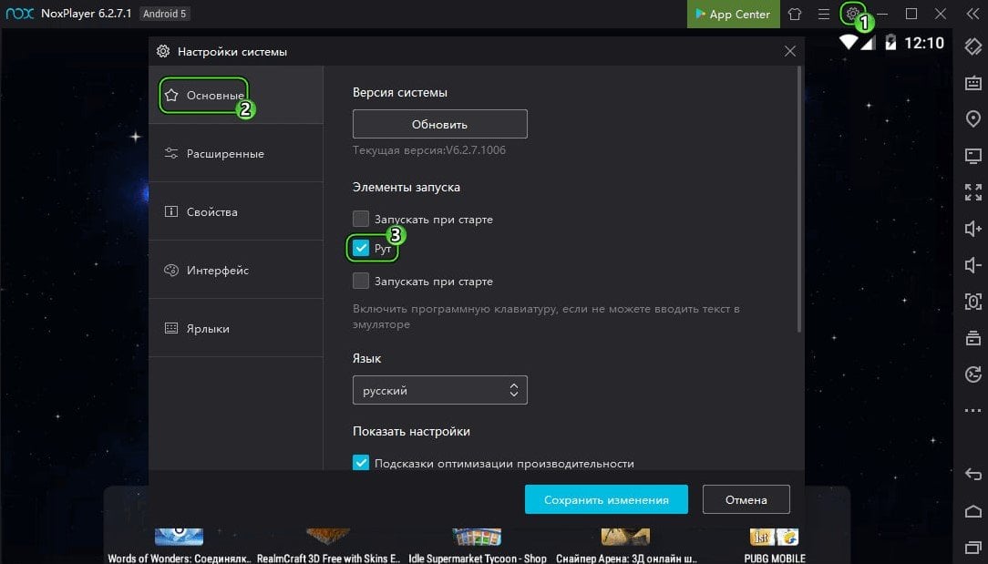
Task: Click the Текущая версия:V6.2.7.1006 text
Action: tap(429, 150)
